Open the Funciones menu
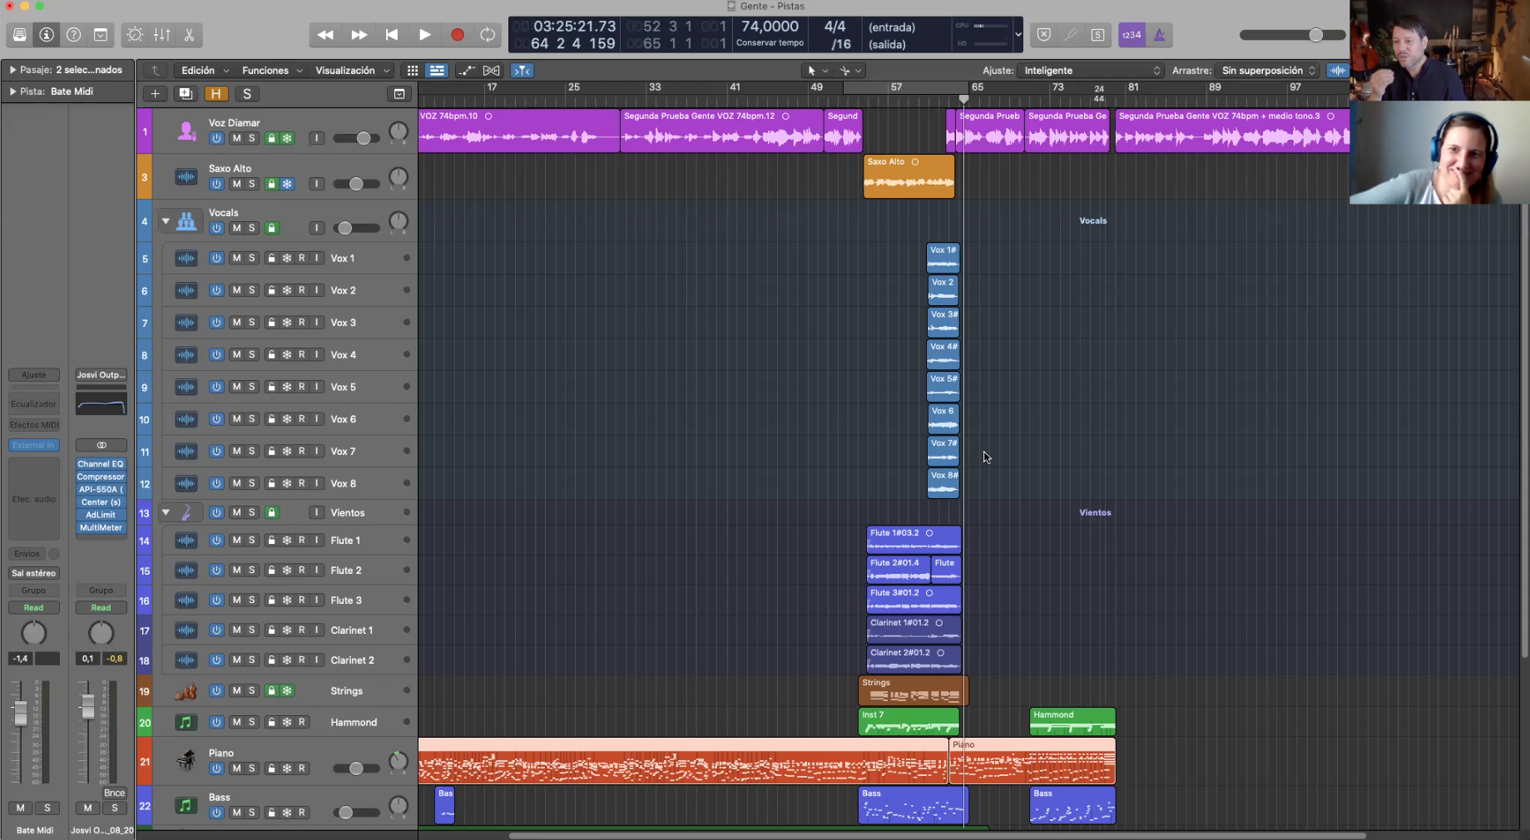Image resolution: width=1530 pixels, height=840 pixels. pyautogui.click(x=271, y=71)
